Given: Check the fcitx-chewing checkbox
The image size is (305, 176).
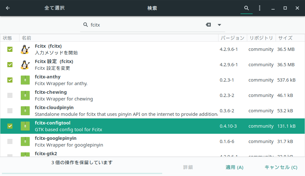Looking at the screenshot, I should click(10, 95).
